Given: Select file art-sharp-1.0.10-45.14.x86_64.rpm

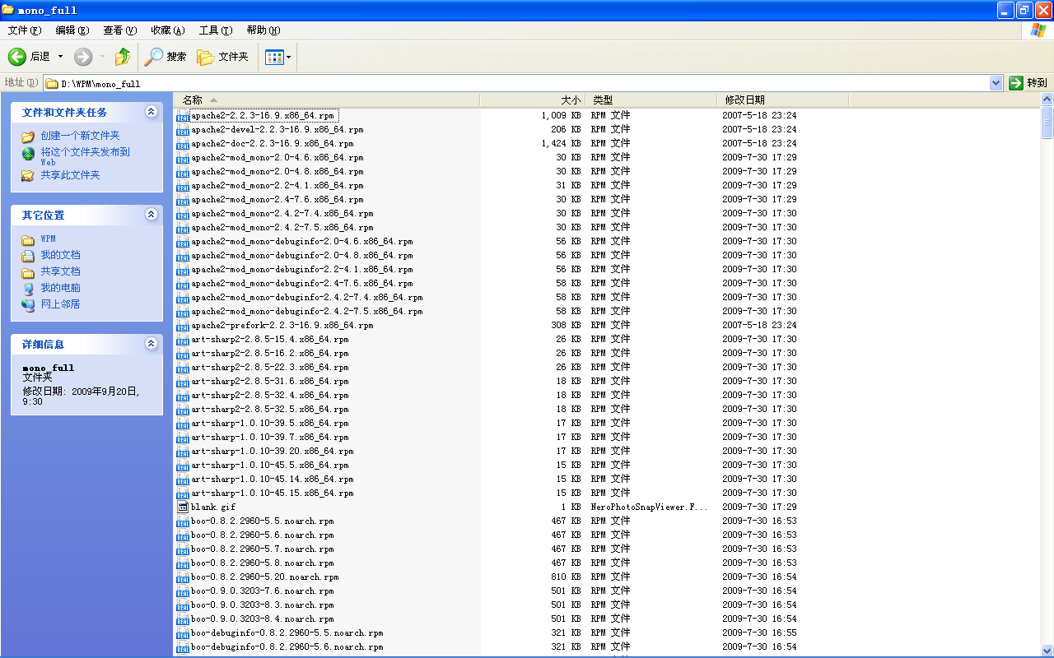Looking at the screenshot, I should (x=272, y=480).
